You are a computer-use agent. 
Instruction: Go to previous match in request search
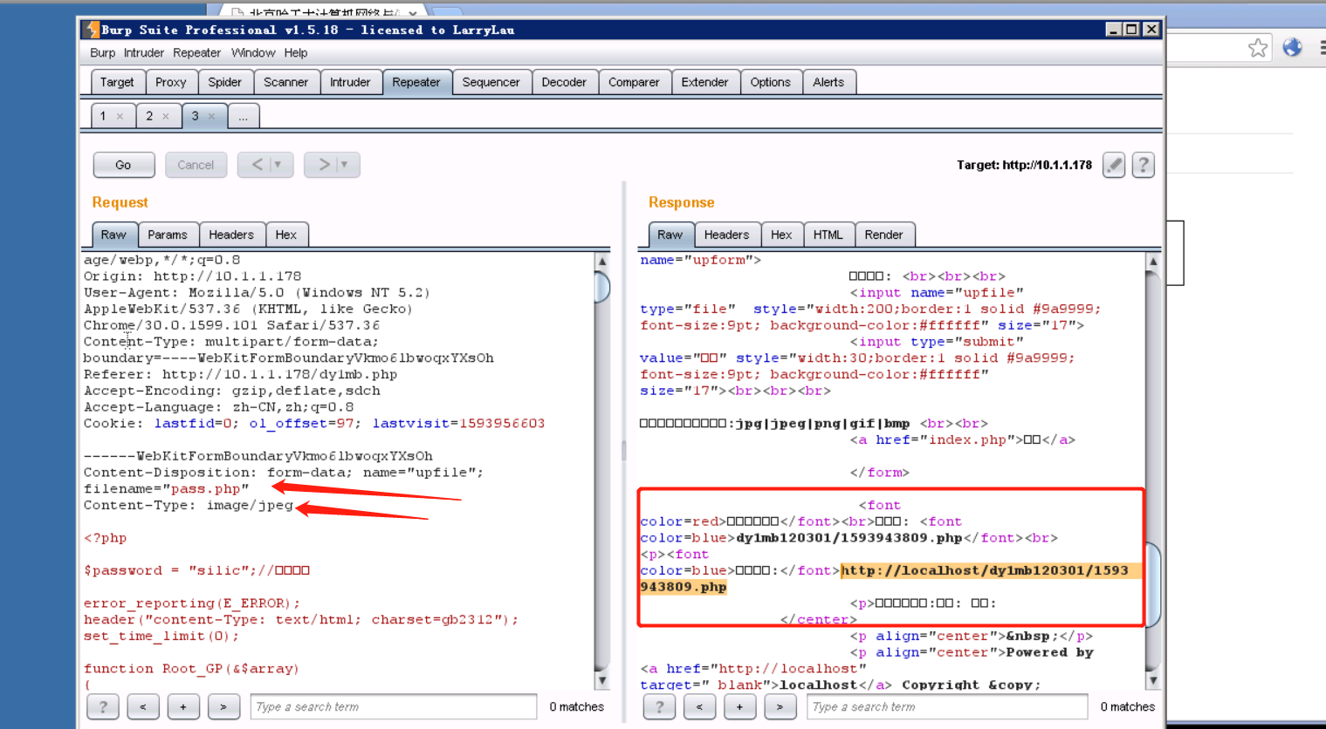(143, 707)
